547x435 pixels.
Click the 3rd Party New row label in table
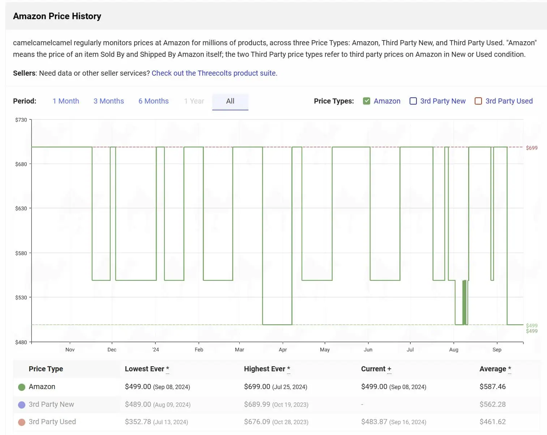click(x=51, y=404)
